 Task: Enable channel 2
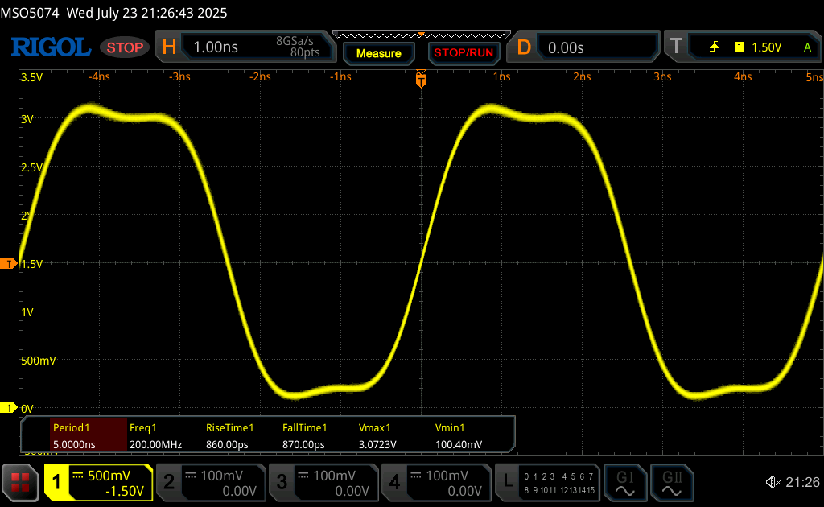click(x=209, y=482)
